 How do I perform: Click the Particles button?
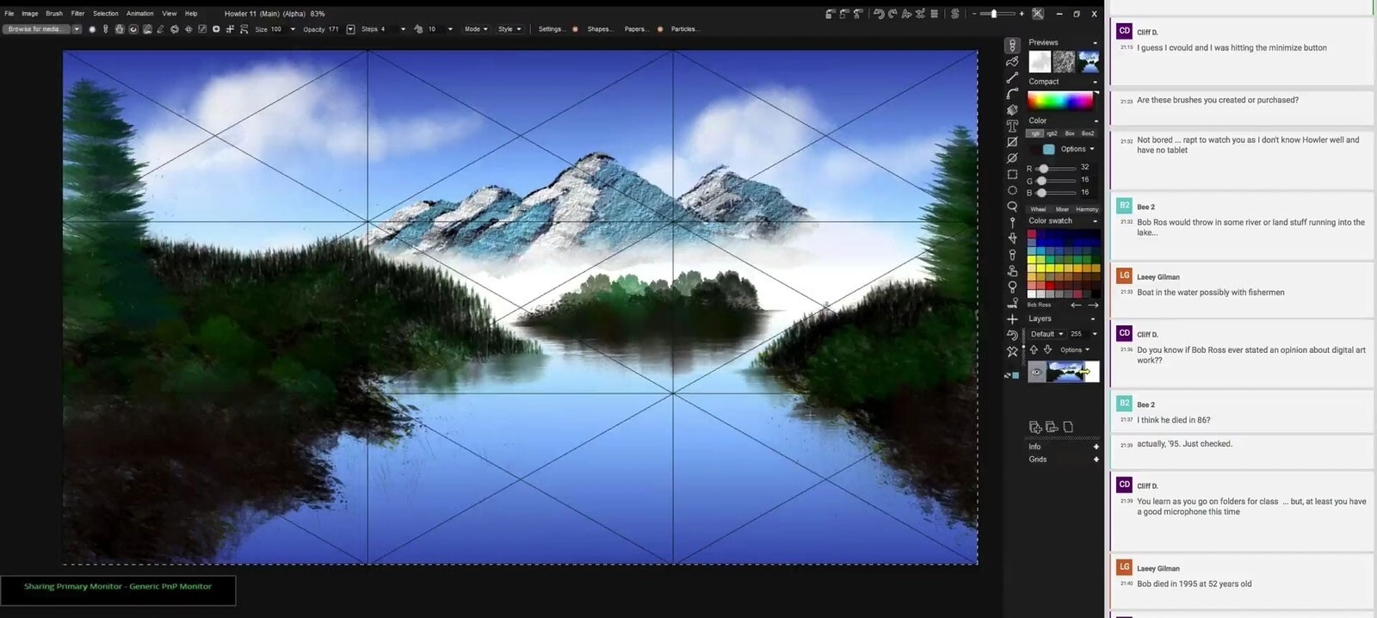685,29
